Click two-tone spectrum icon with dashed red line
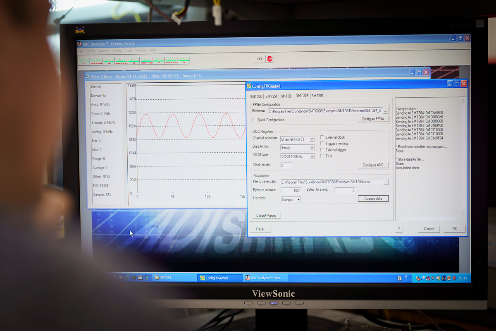Viewport: 496px width, 331px height. (x=171, y=61)
